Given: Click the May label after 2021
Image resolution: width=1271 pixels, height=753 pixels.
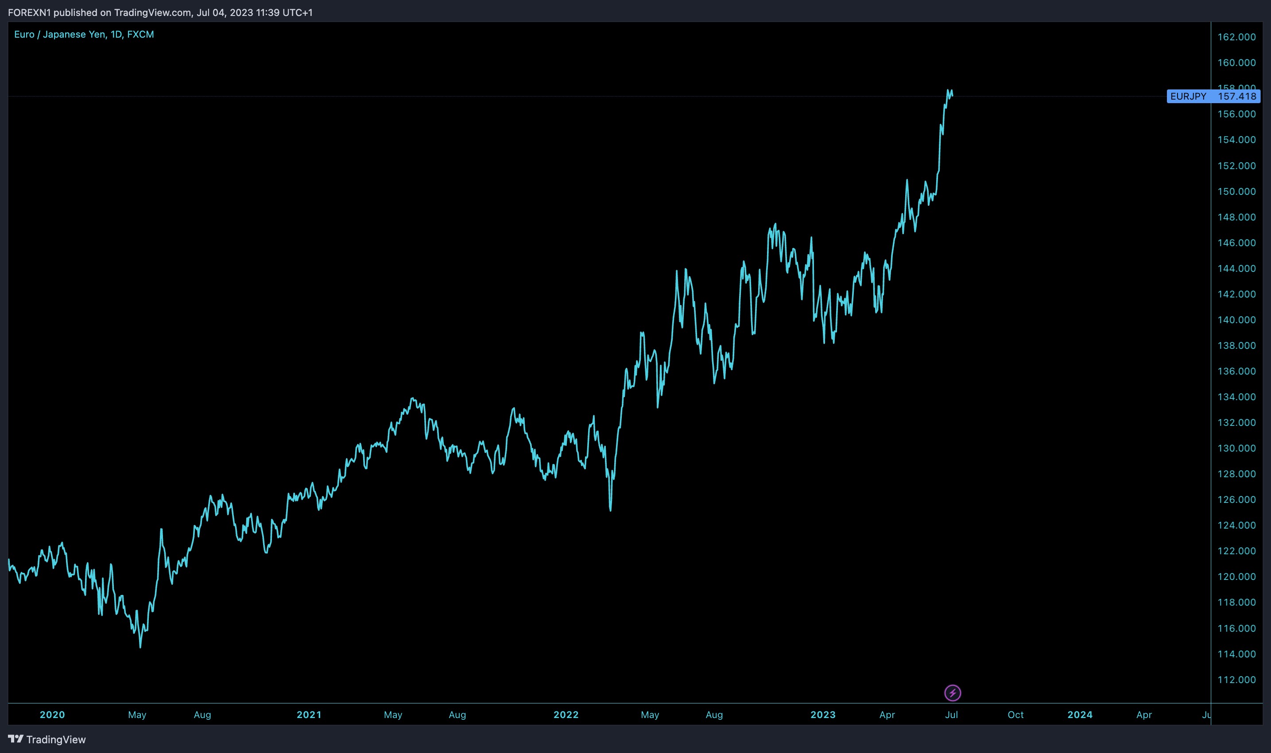Looking at the screenshot, I should (x=393, y=715).
